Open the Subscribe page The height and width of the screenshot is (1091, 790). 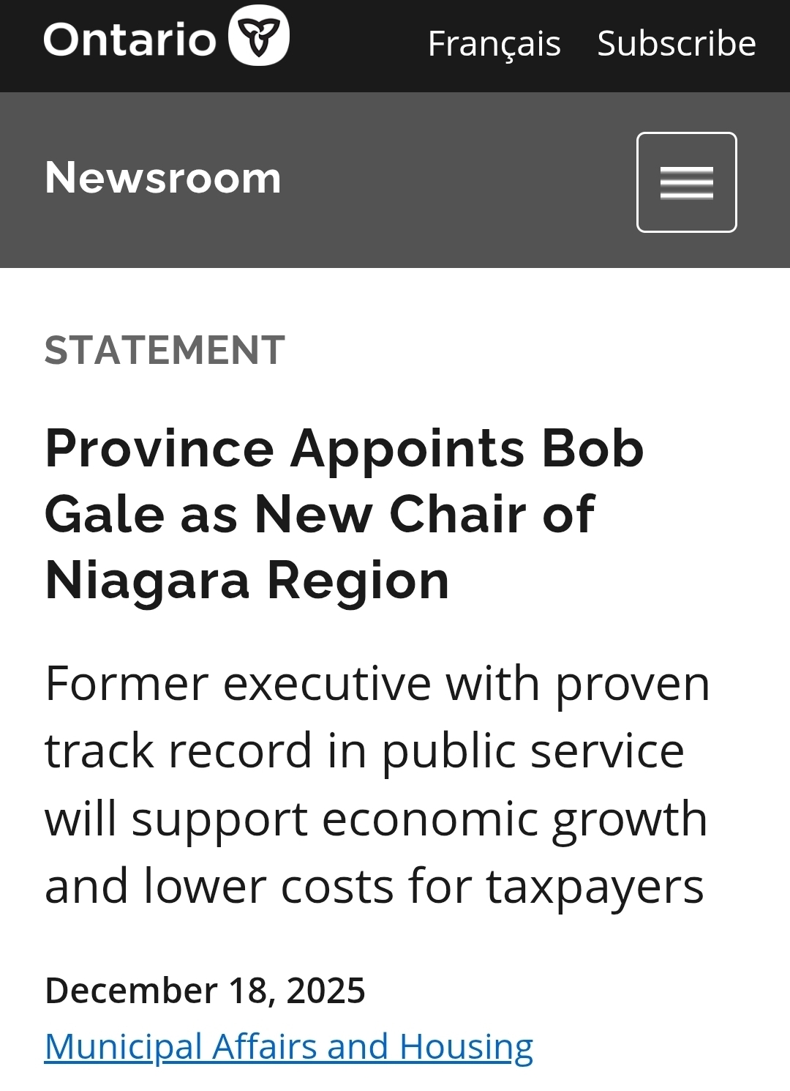676,43
